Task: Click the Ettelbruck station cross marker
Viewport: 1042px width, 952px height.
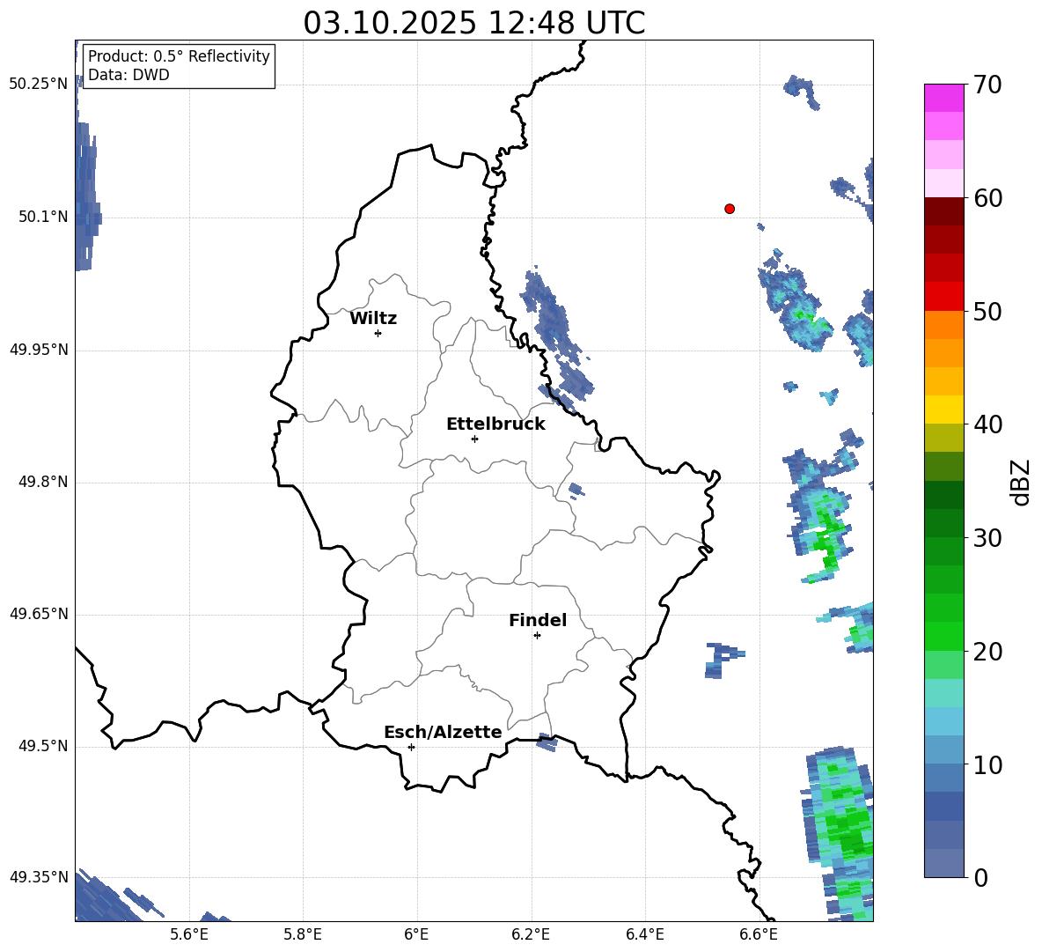Action: (474, 439)
